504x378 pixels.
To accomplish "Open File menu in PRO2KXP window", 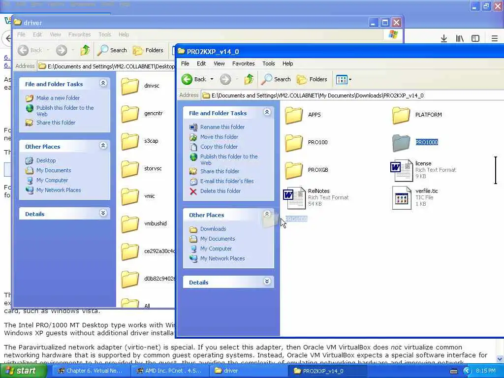I will click(x=185, y=63).
